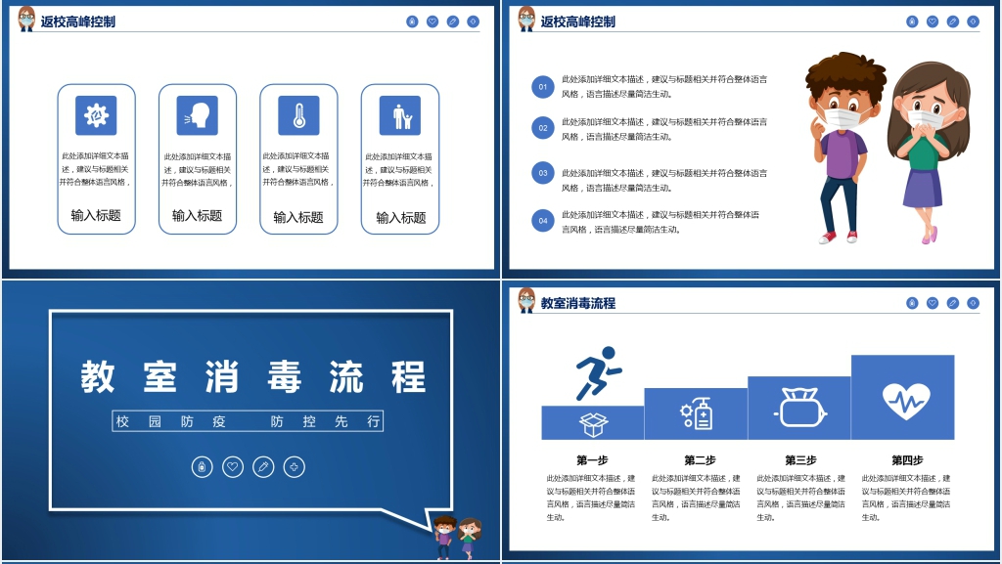Click the 第一步 step heading
Screen dimensions: 1002x564
592,460
